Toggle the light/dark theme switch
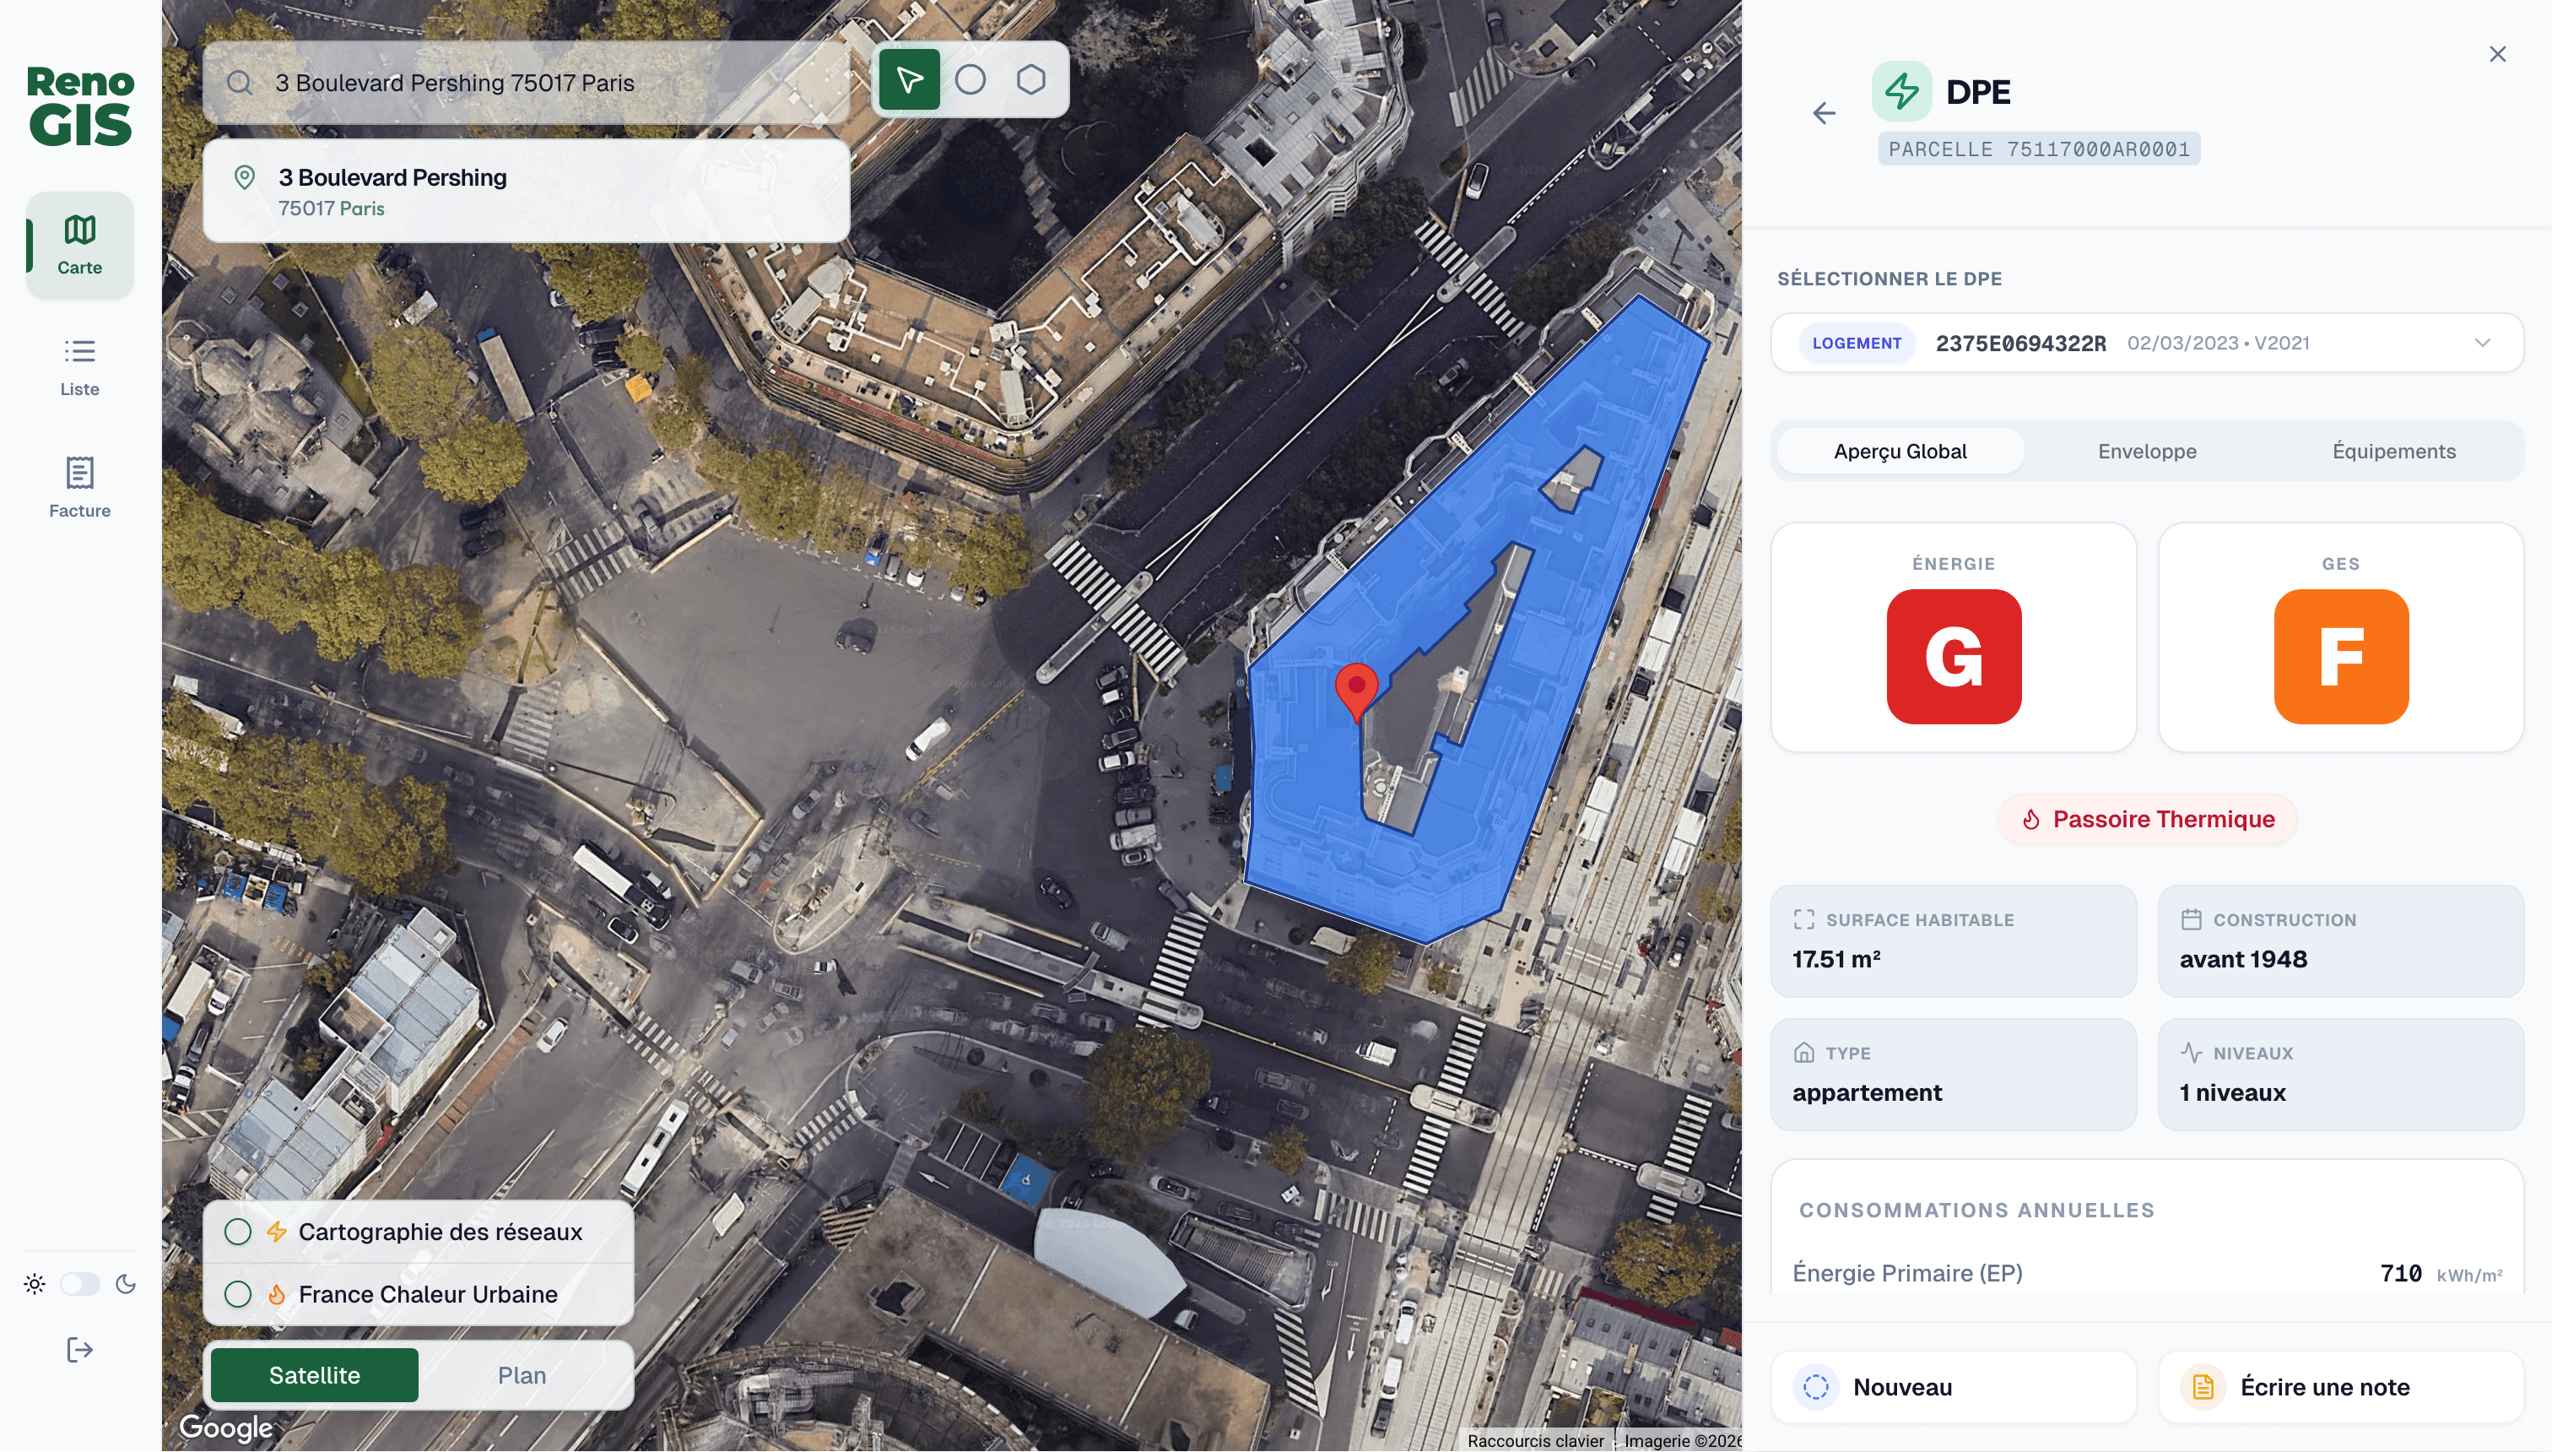Viewport: 2552px width, 1452px height. (x=79, y=1285)
